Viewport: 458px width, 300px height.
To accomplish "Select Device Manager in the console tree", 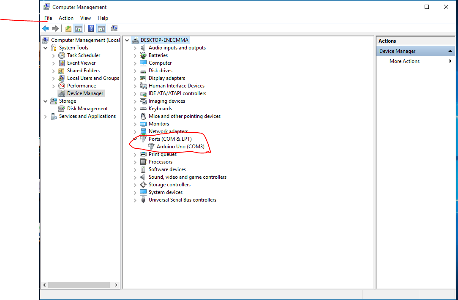I will (85, 93).
